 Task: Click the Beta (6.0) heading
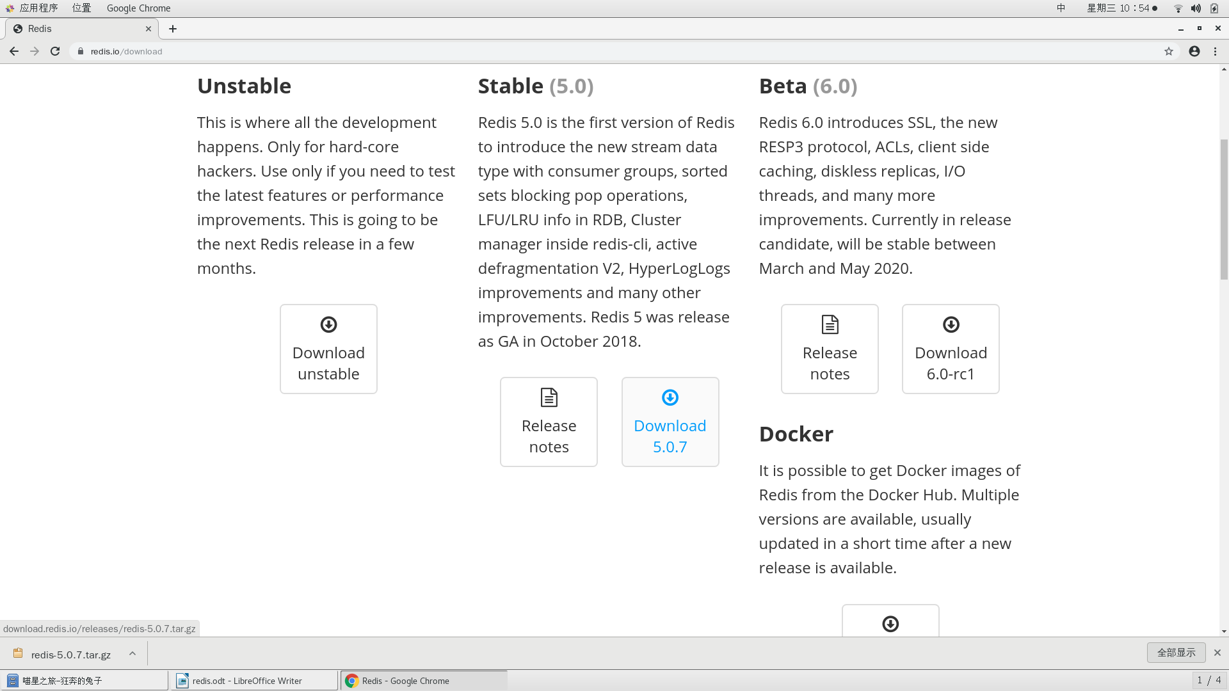(x=808, y=86)
